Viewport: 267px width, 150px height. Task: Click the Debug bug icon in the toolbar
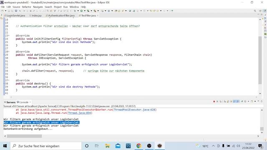(x=75, y=11)
